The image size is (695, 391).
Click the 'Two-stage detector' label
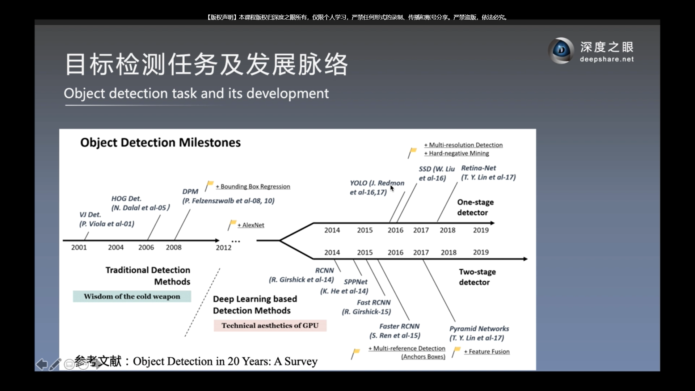click(x=477, y=277)
